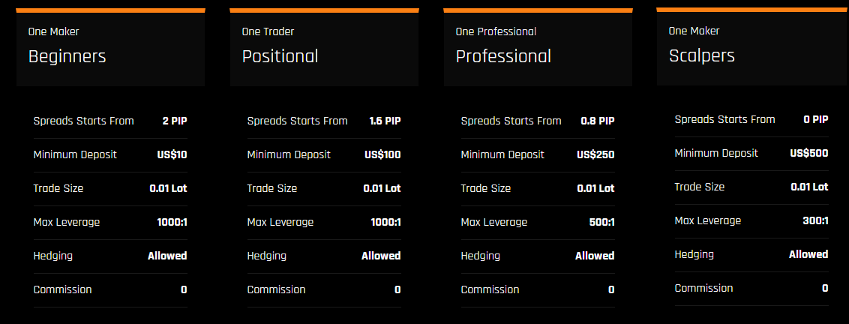Click the Positional Trade Size label
Viewport: 849px width, 324px height.
pos(271,188)
